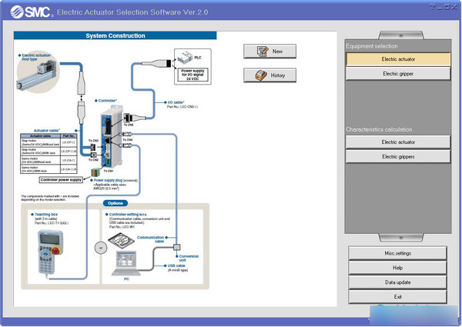Click the Actuator cable label
The height and width of the screenshot is (327, 462).
46,130
